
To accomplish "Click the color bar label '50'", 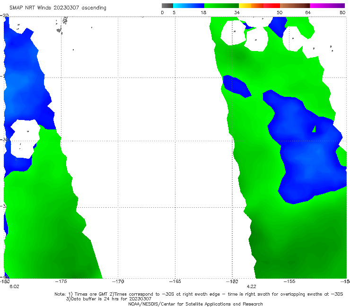I will point(280,12).
